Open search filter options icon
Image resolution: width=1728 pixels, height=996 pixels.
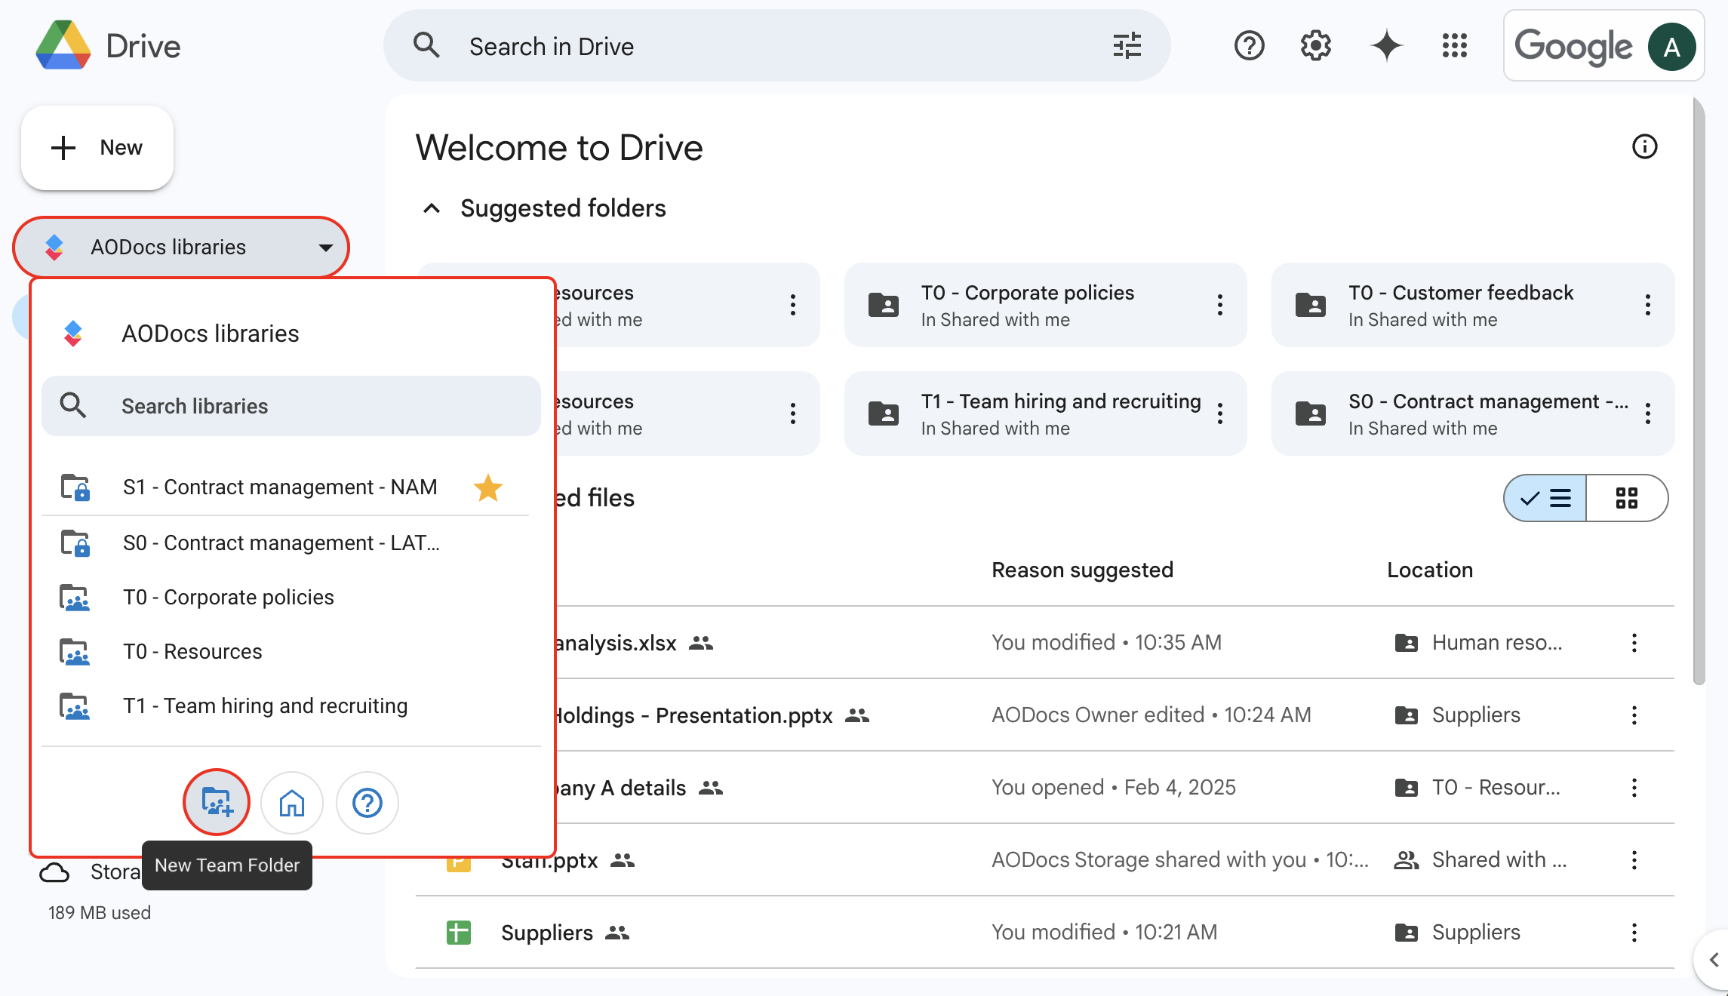point(1127,46)
